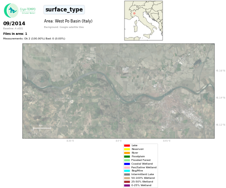Click the tan 50-100% Wetland swatch
The width and height of the screenshot is (226, 188).
coord(127,178)
